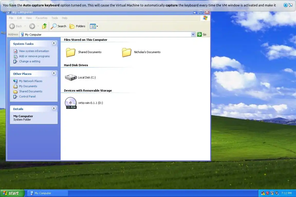Click My Computer taskbar button
This screenshot has width=296, height=197.
[x=48, y=193]
